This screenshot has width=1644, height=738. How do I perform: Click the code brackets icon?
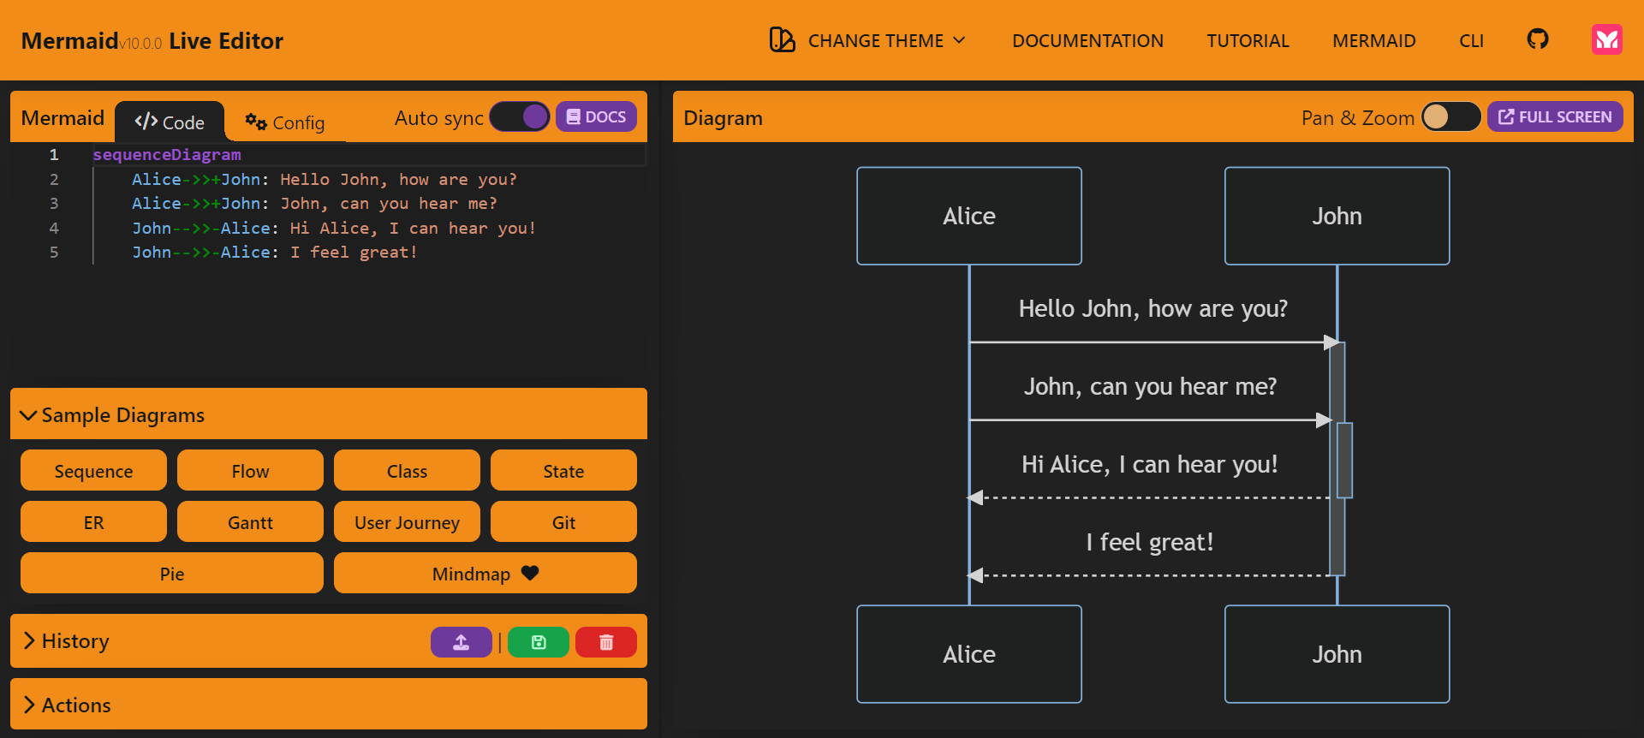(x=146, y=122)
